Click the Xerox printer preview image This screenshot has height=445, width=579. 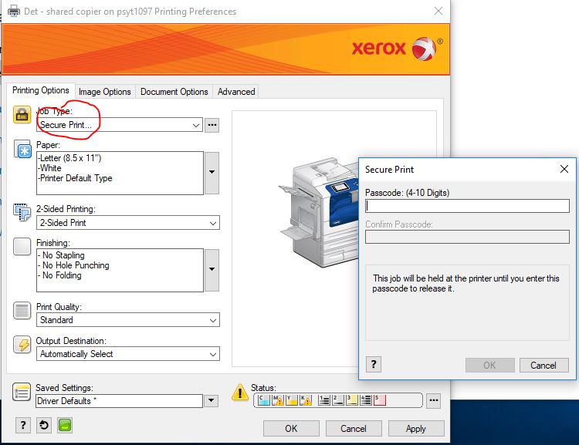tap(318, 212)
